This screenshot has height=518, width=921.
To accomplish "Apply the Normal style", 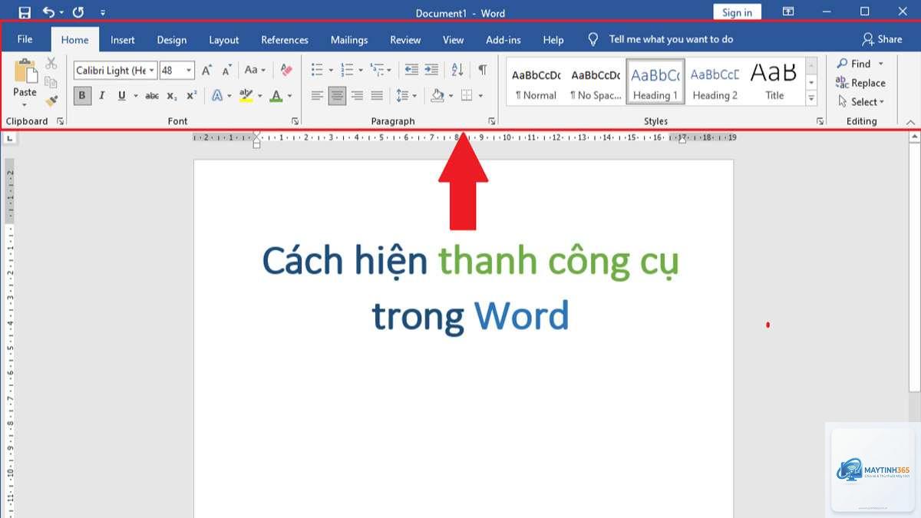I will tap(536, 83).
